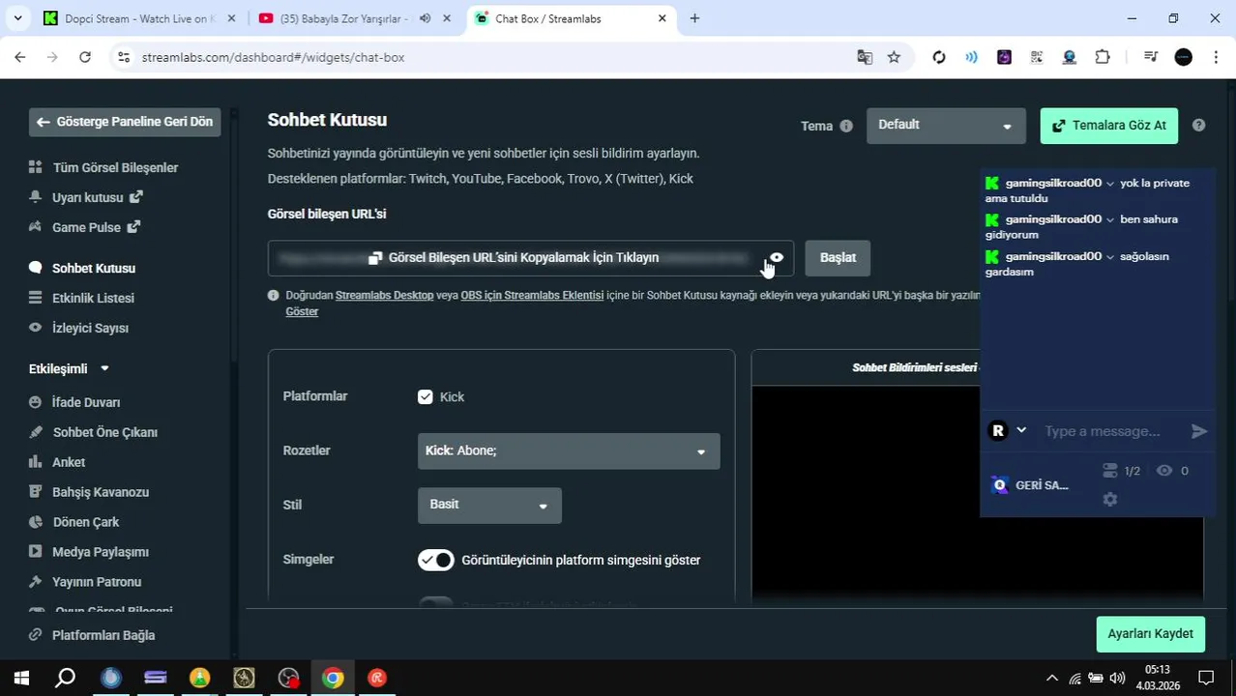Open the Rozetler Kick: Abone dropdown

pos(569,451)
